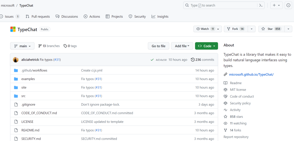Click the CODE_OF_CONDUCT.md file icon

16,113
